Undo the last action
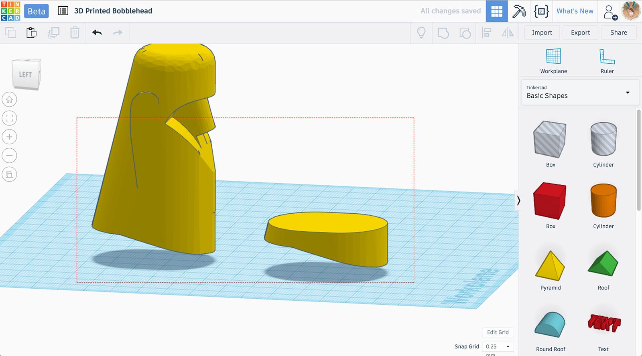Viewport: 642px width, 356px height. tap(97, 32)
